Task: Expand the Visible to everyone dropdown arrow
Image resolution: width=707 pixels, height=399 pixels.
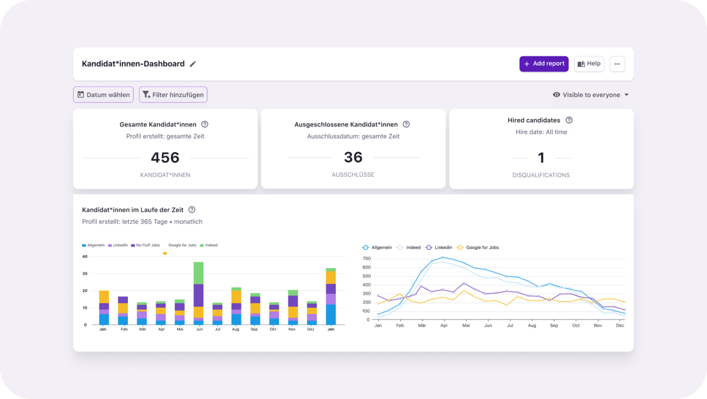Action: (x=626, y=95)
